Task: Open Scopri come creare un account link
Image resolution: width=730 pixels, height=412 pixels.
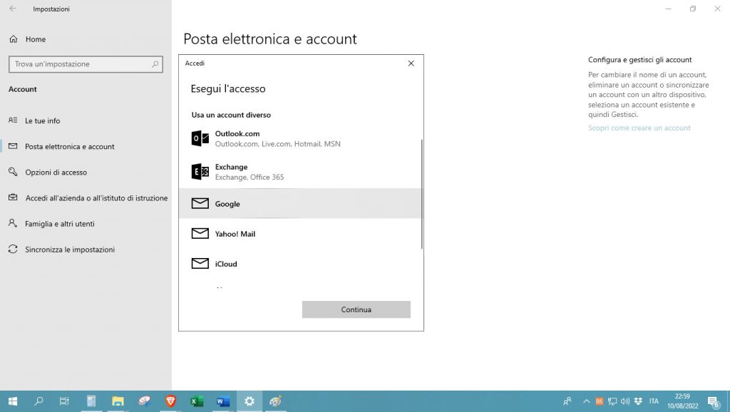Action: click(639, 128)
